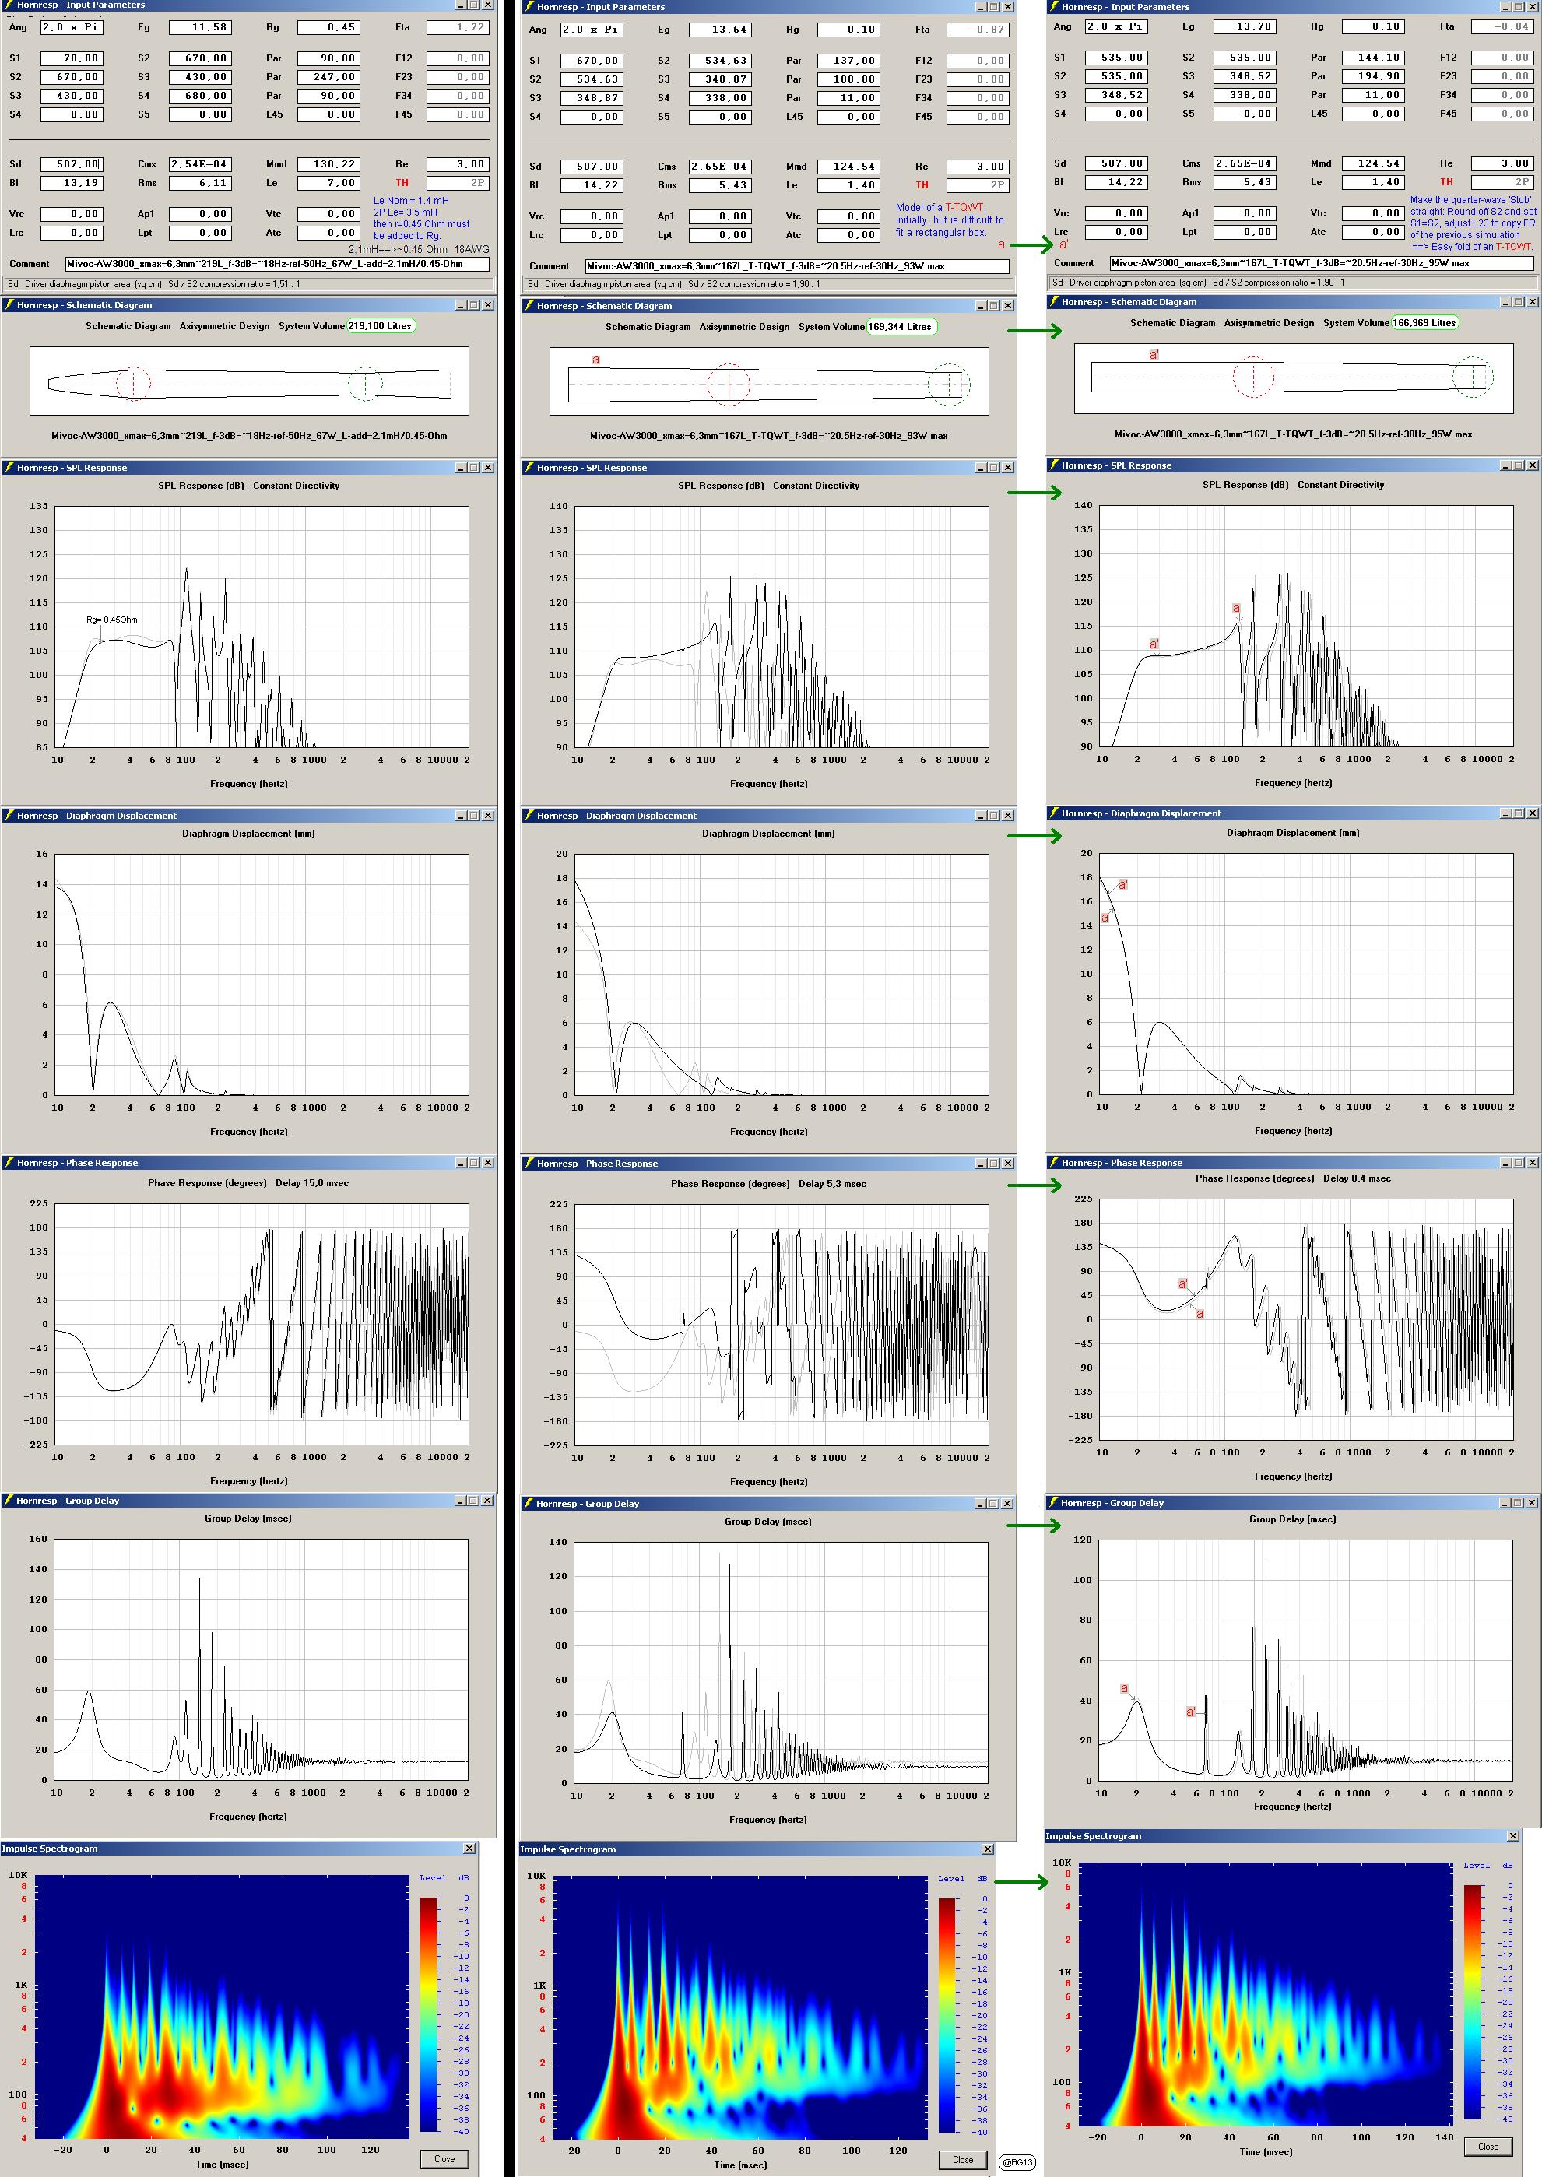Viewport: 1542px width, 2177px height.
Task: Click the Par field showing 194,90
Action: pos(1373,76)
